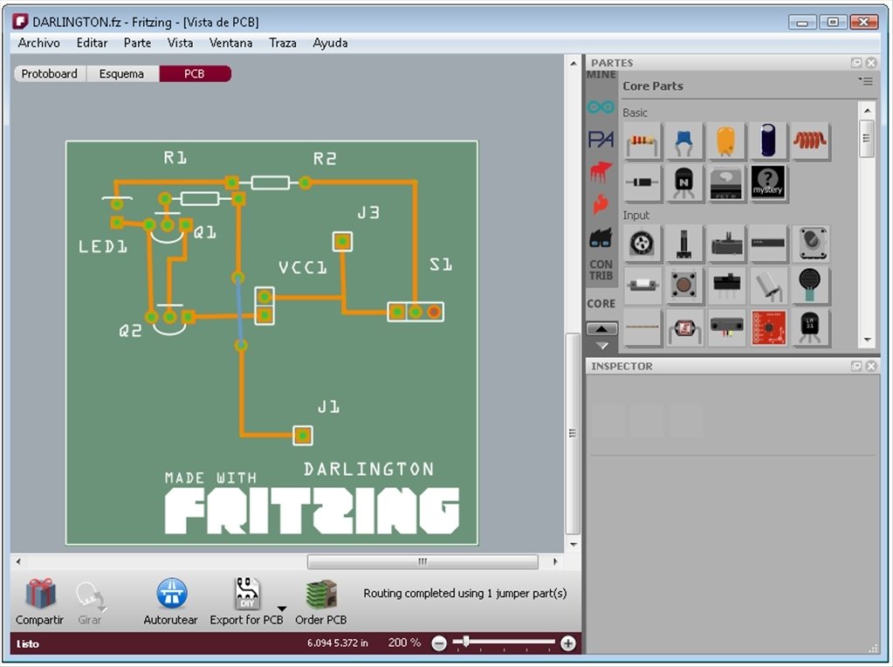
Task: Open the Traza menu
Action: 283,43
